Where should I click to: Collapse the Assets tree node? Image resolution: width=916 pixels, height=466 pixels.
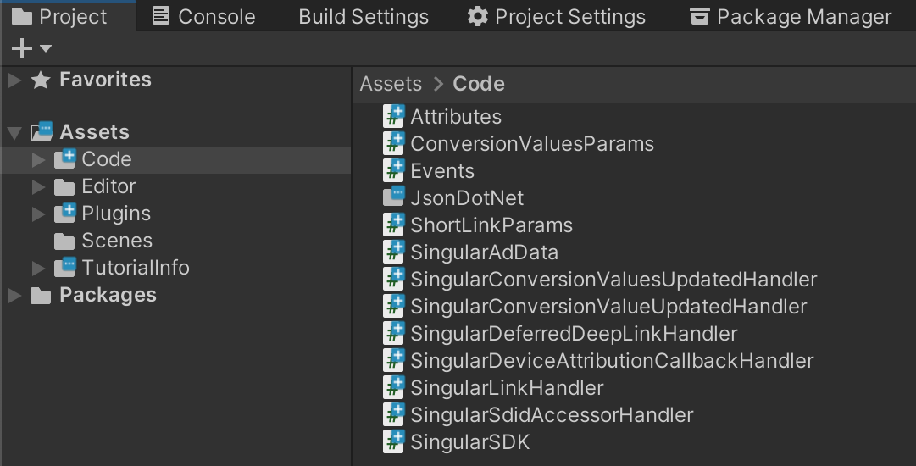pos(15,133)
